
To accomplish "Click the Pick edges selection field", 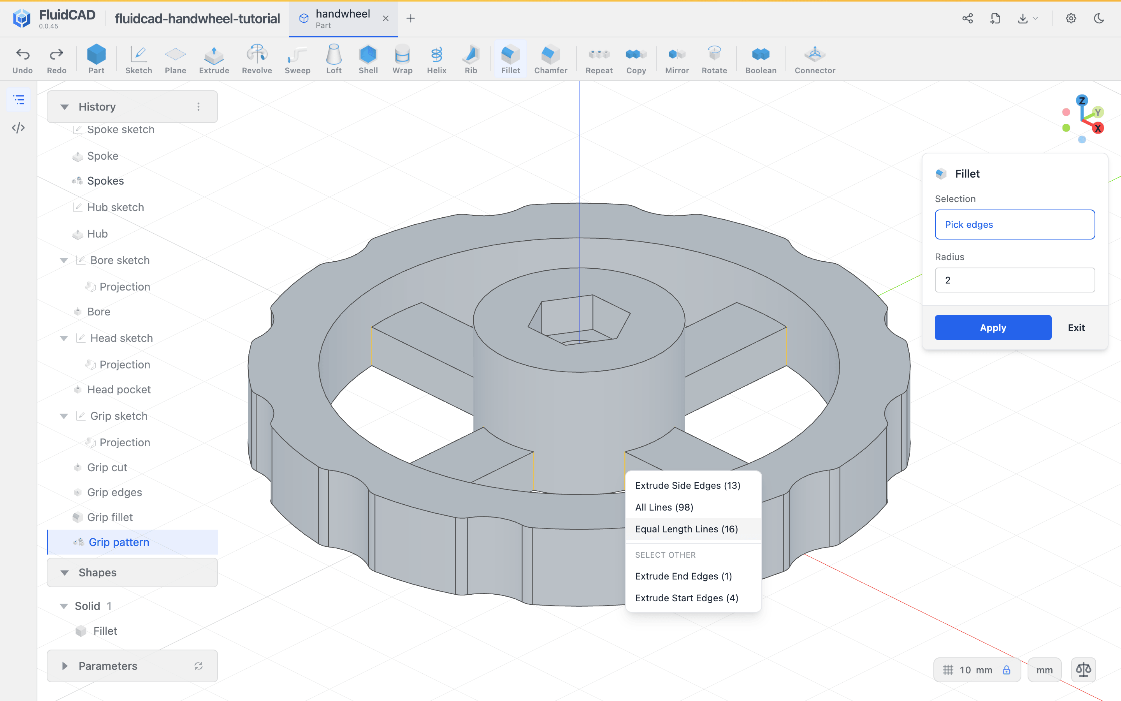I will 1014,224.
